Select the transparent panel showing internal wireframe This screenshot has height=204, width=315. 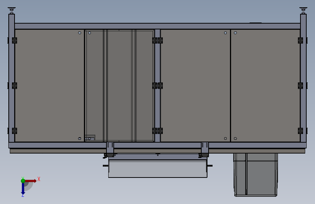[x=120, y=86]
